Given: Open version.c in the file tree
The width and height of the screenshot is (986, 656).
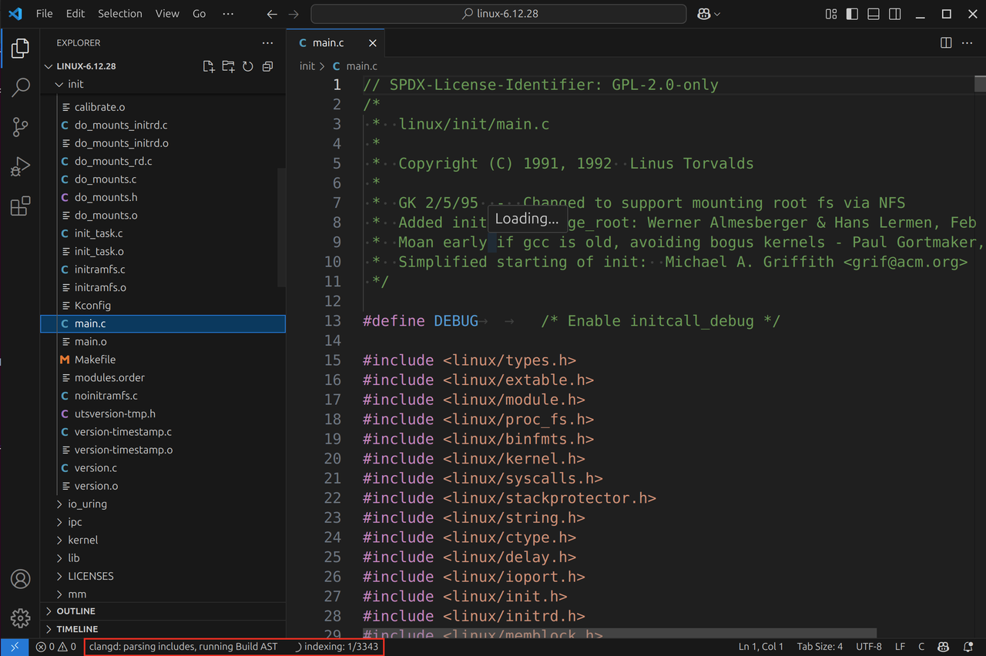Looking at the screenshot, I should pyautogui.click(x=163, y=468).
